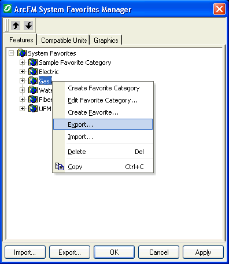Expand the Electric category node

point(22,72)
